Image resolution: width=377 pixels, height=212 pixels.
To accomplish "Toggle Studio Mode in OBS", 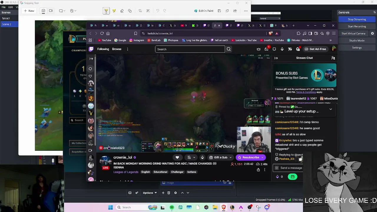I will [x=357, y=41].
